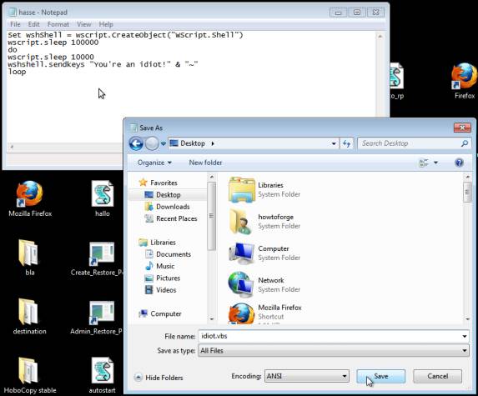Screen dimensions: 478x396
Task: Select the Mozilla Firefox shortcut in file list
Action: pyautogui.click(x=265, y=313)
